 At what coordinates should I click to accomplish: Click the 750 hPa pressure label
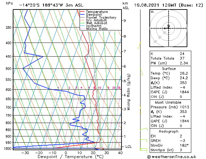pyautogui.click(x=9, y=115)
